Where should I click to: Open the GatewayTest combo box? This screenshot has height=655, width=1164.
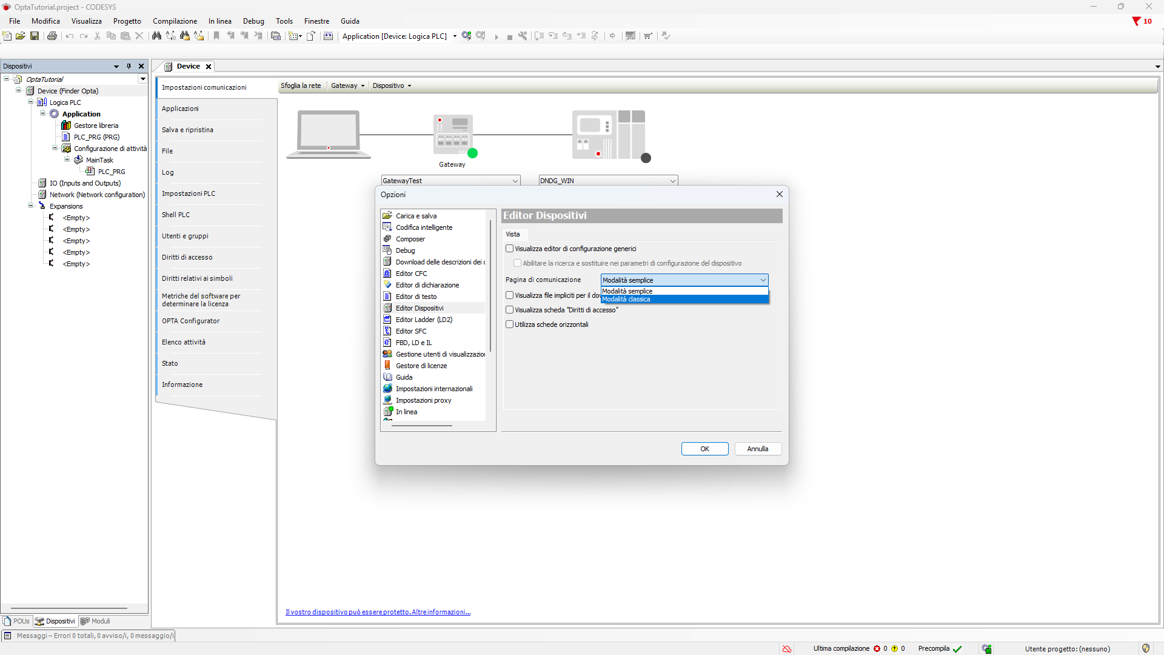tap(515, 181)
